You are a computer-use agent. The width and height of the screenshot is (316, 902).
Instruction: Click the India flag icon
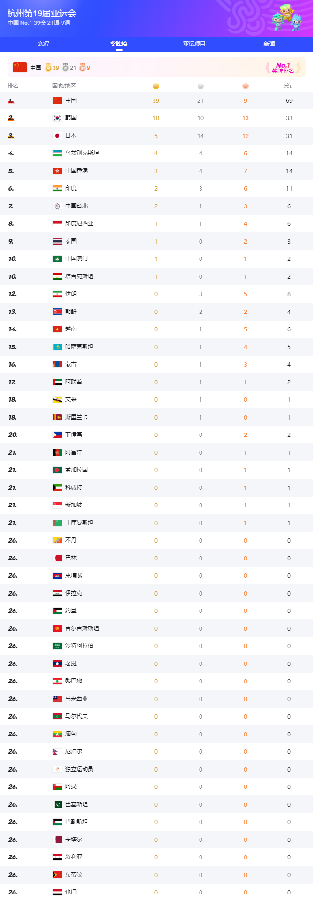tap(57, 188)
